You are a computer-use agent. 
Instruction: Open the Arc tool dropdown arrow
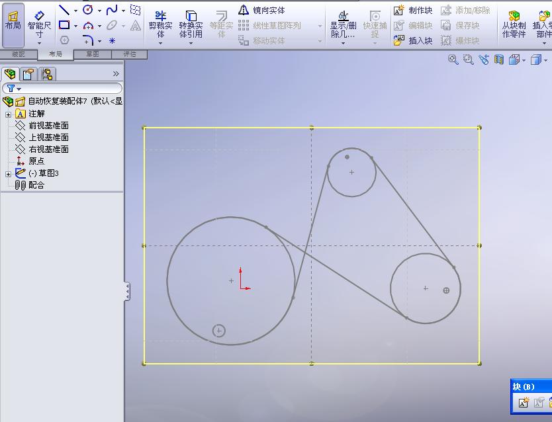100,26
